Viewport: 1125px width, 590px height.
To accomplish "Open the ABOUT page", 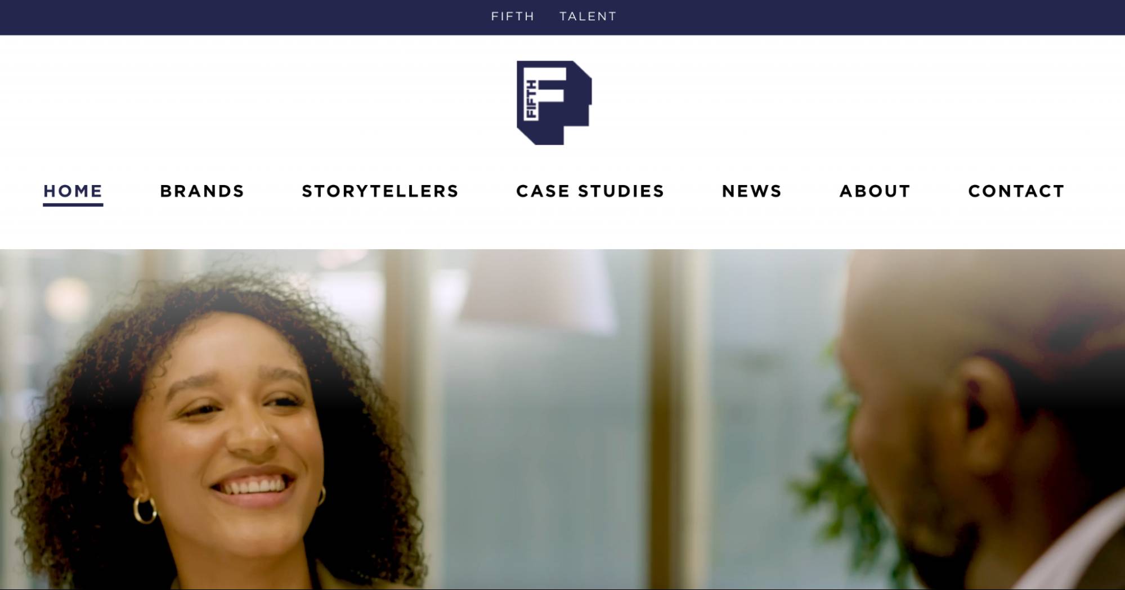I will (875, 191).
